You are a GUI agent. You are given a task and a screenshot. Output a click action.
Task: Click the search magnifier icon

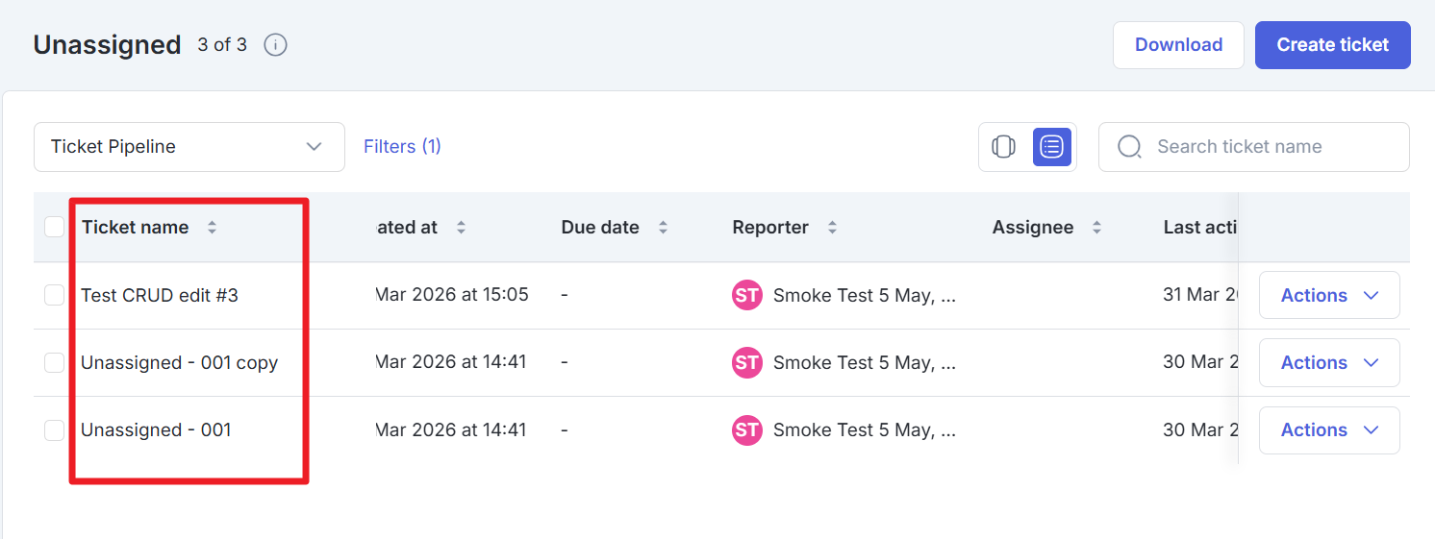[1130, 147]
